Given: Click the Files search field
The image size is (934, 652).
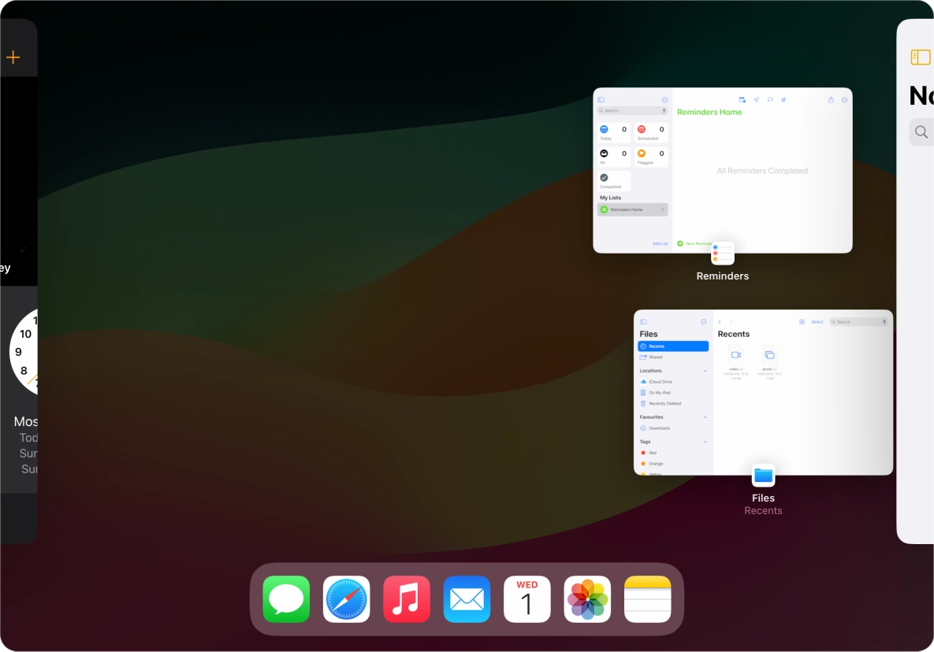Looking at the screenshot, I should coord(858,322).
